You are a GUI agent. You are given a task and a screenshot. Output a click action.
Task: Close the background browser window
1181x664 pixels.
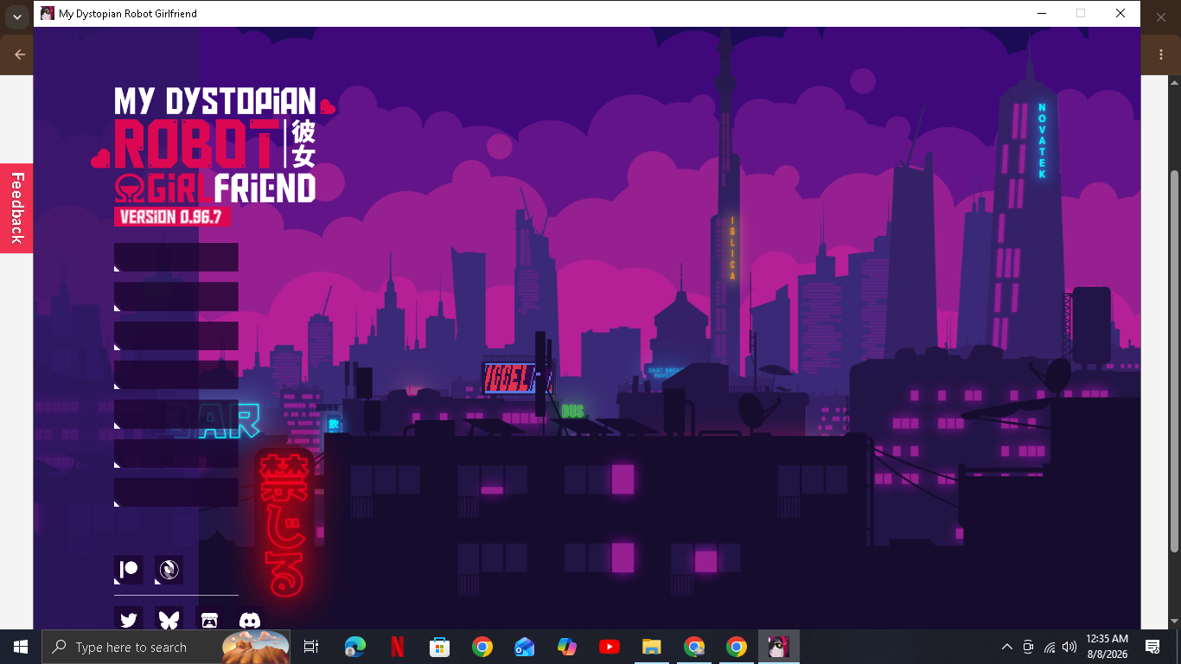pos(1161,16)
